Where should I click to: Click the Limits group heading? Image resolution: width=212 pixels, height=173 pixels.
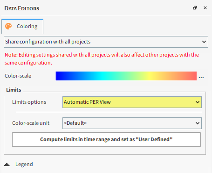(14, 90)
